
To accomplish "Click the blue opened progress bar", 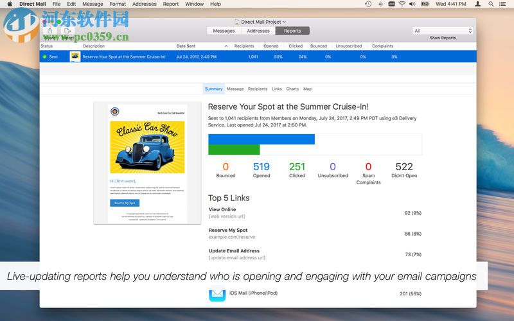I will click(261, 139).
